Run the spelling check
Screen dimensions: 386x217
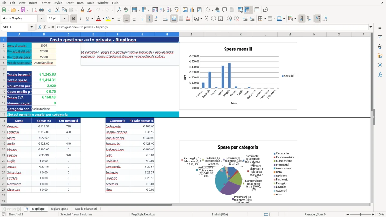[x=126, y=10]
